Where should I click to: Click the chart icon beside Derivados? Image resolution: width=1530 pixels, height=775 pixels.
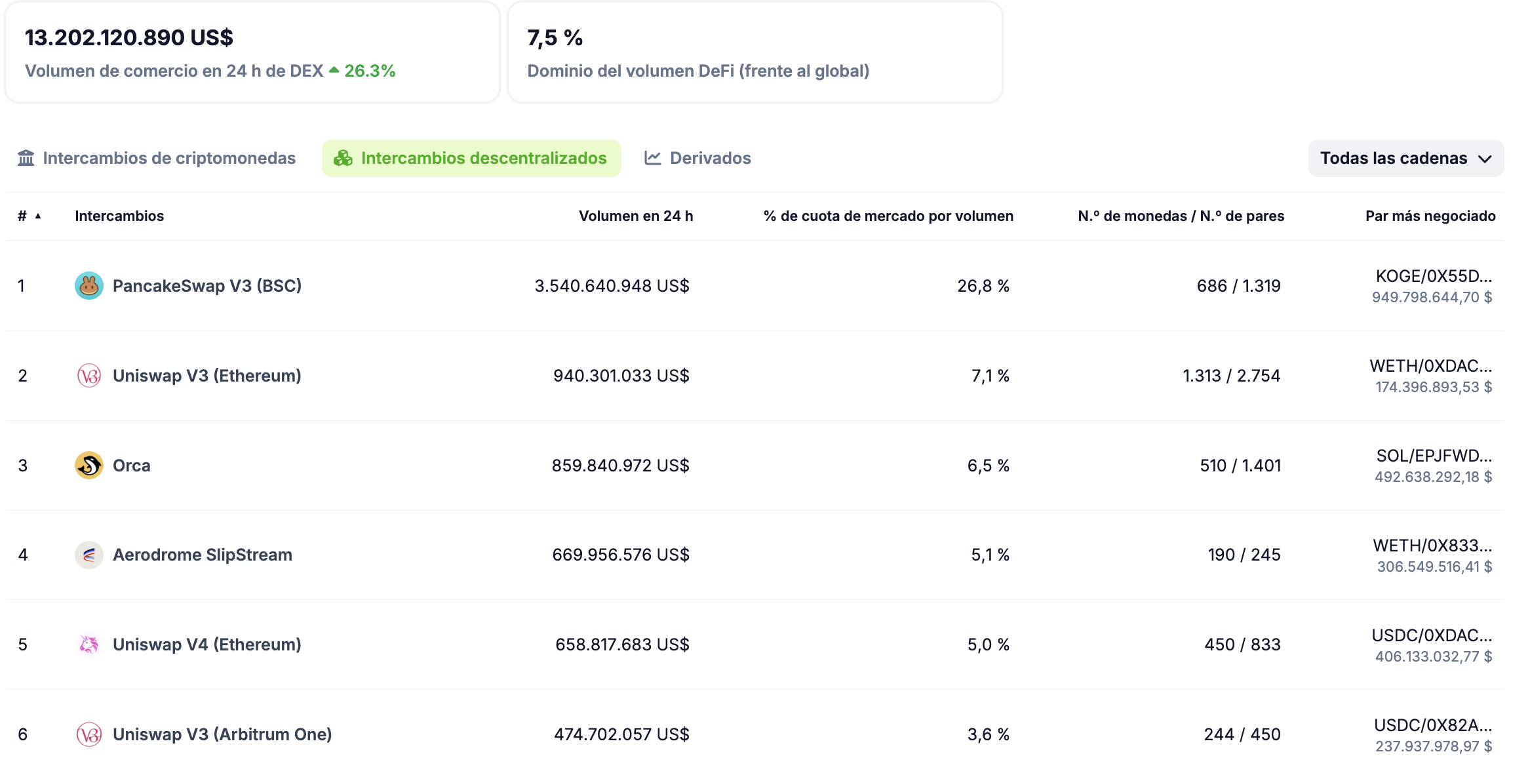(652, 158)
